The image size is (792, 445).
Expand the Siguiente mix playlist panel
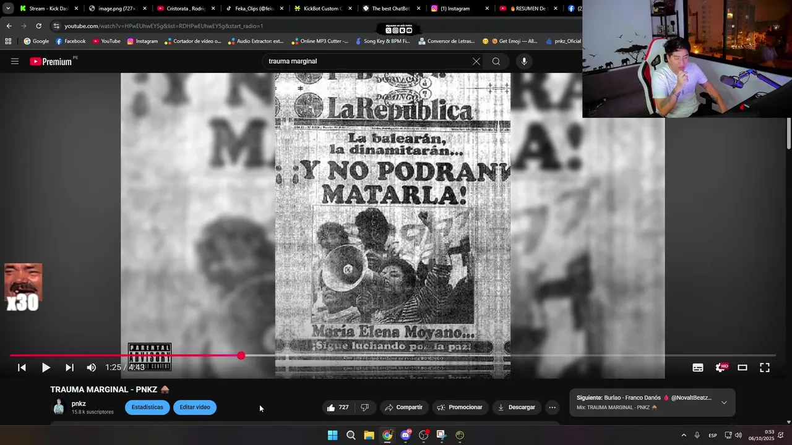pos(724,402)
